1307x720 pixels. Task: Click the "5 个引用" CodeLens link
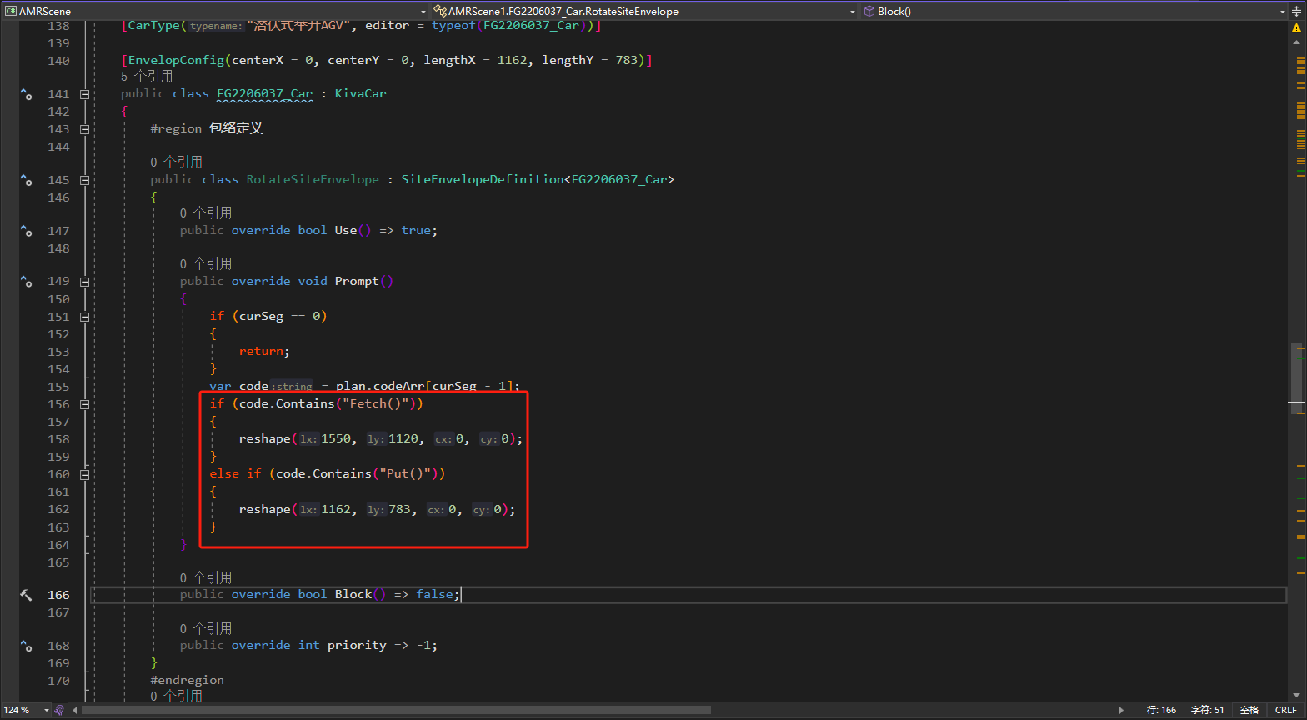[x=147, y=77]
